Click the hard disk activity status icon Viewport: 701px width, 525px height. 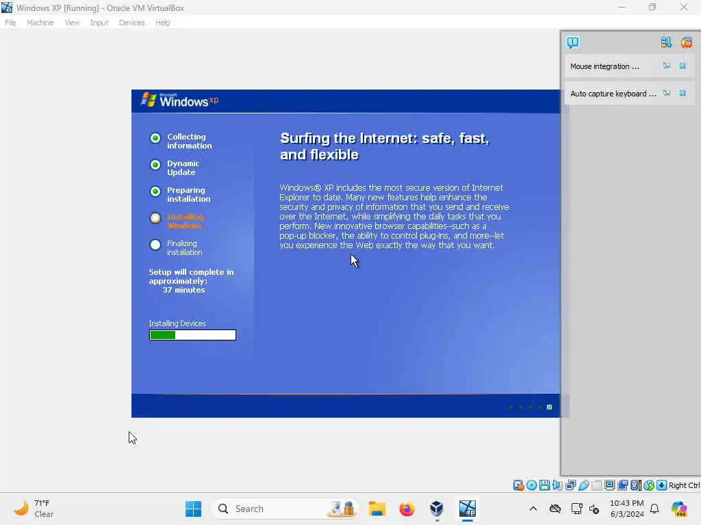point(519,485)
